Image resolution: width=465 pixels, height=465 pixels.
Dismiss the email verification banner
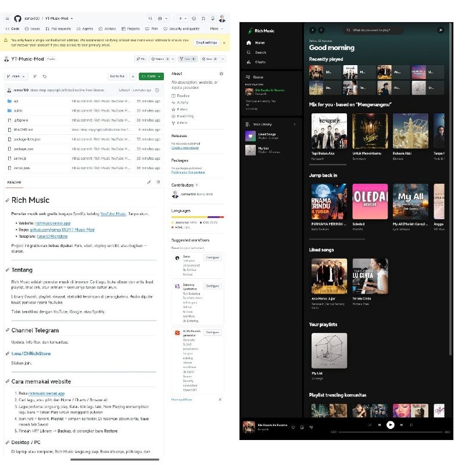[x=224, y=42]
